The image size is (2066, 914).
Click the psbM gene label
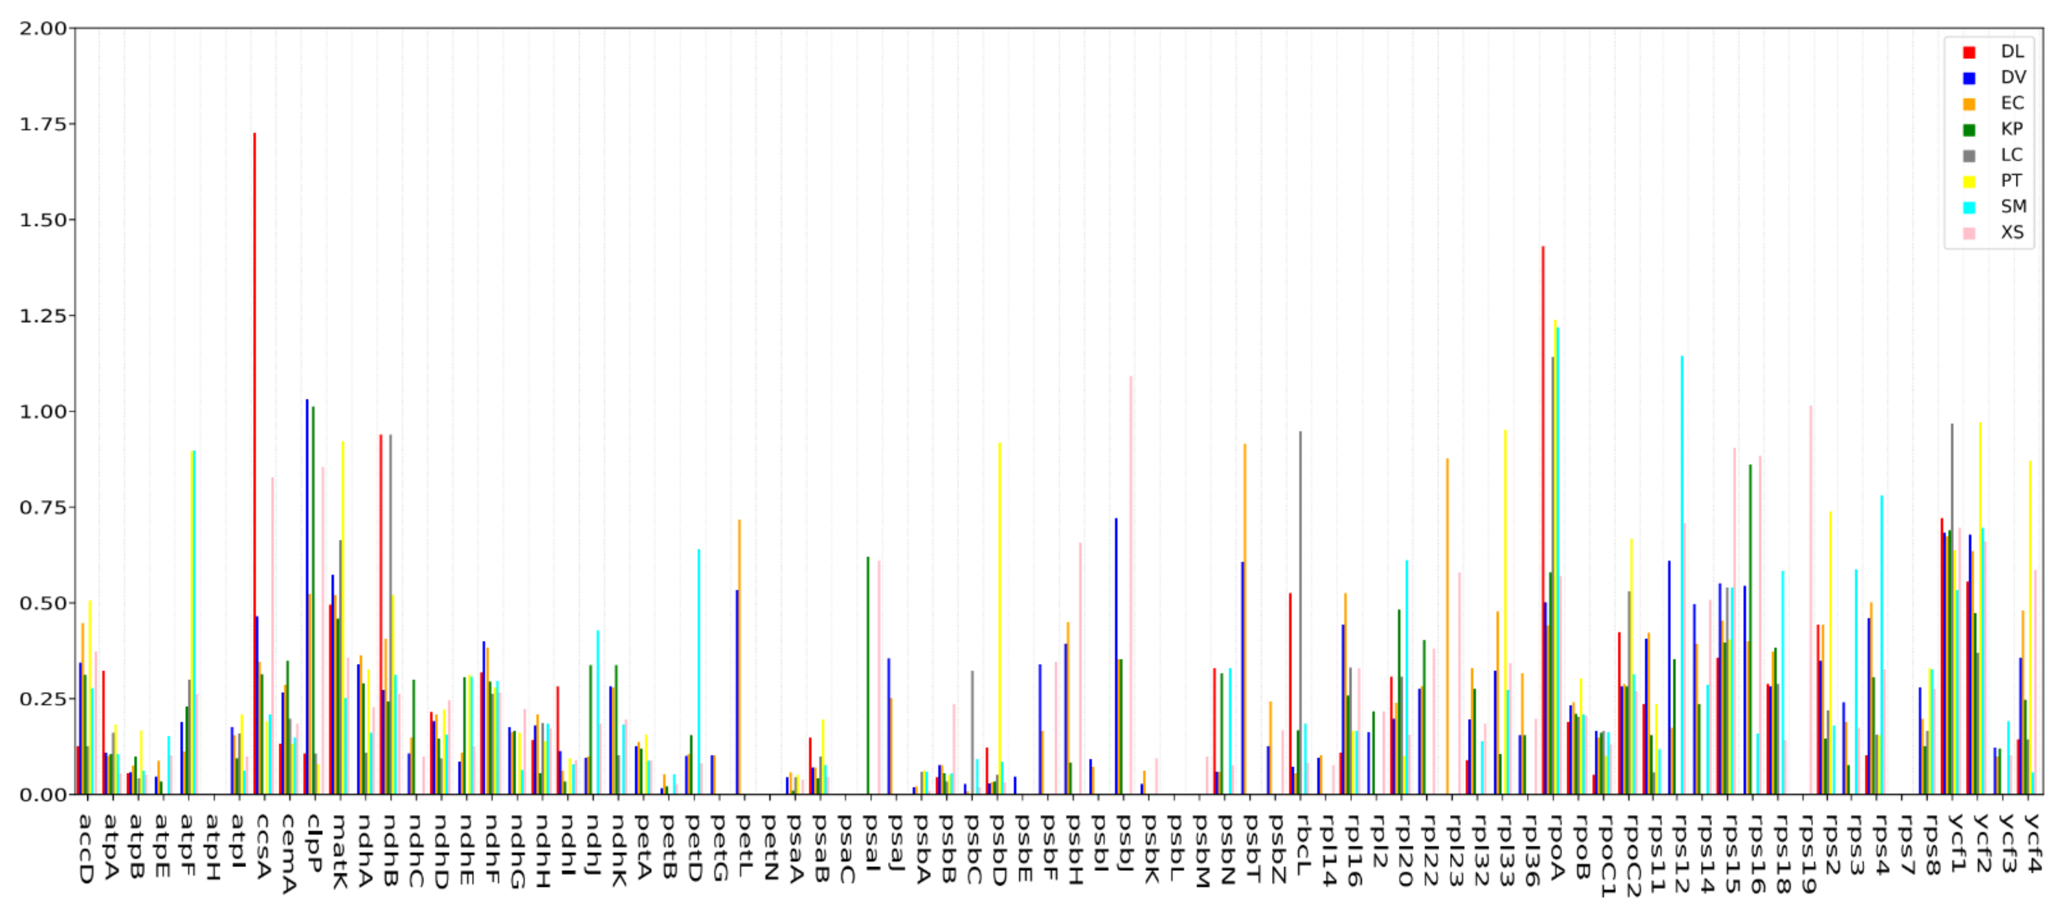1201,851
